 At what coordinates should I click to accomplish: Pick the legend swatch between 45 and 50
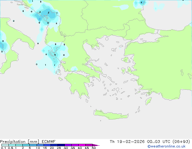89,145
